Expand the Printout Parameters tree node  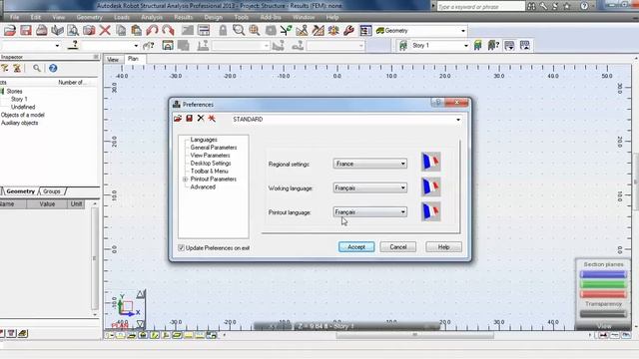click(x=185, y=179)
